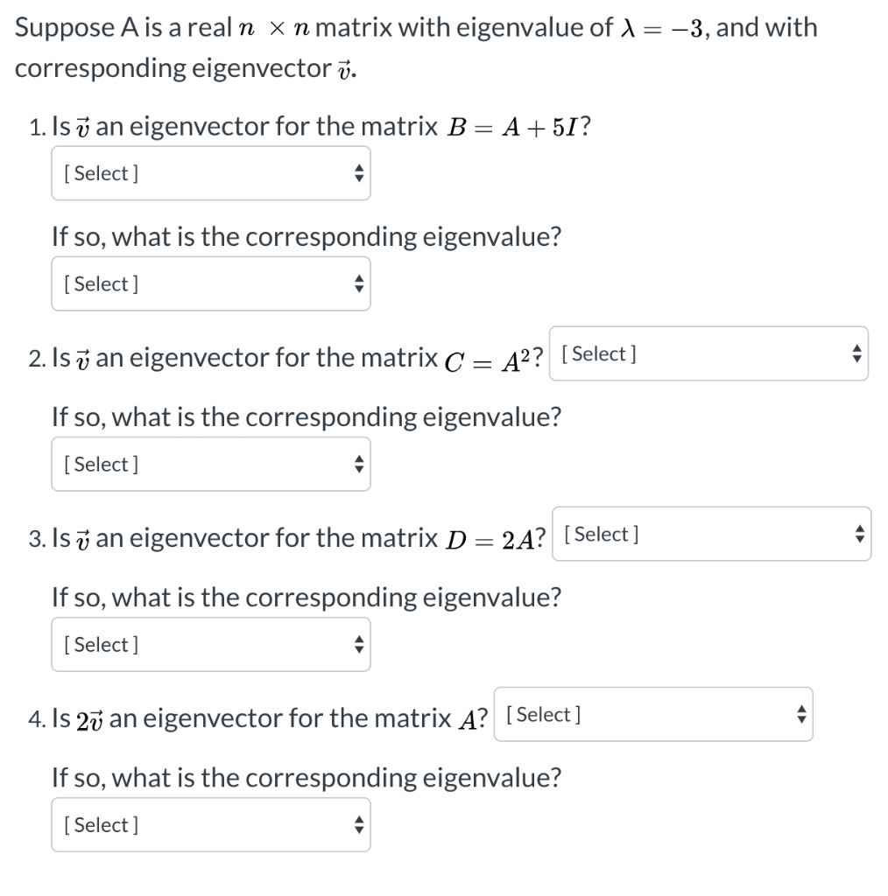This screenshot has width=888, height=896.
Task: Open question 4's corresponding eigenvalue dropdown
Action: [210, 824]
